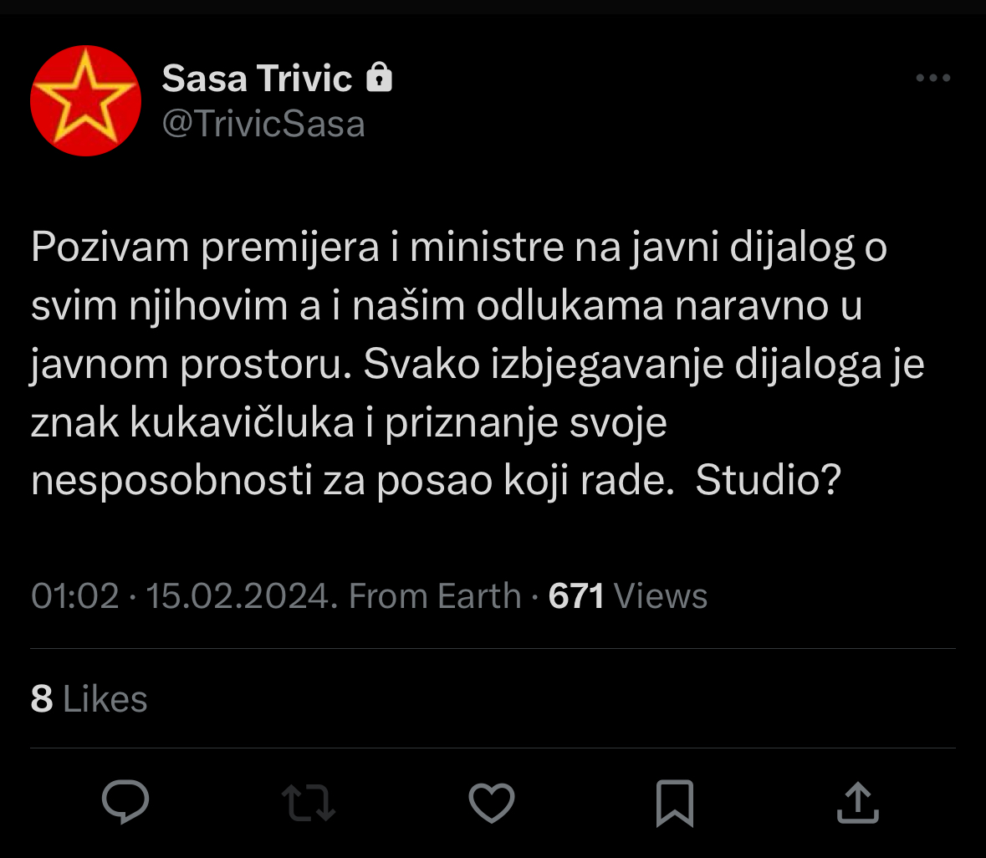Like the post with the heart icon

[x=491, y=802]
